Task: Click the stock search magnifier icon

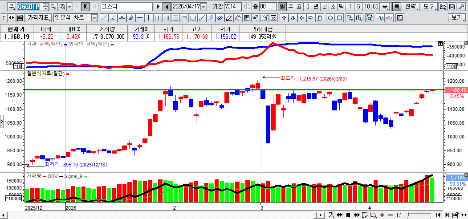Action: 53,7
